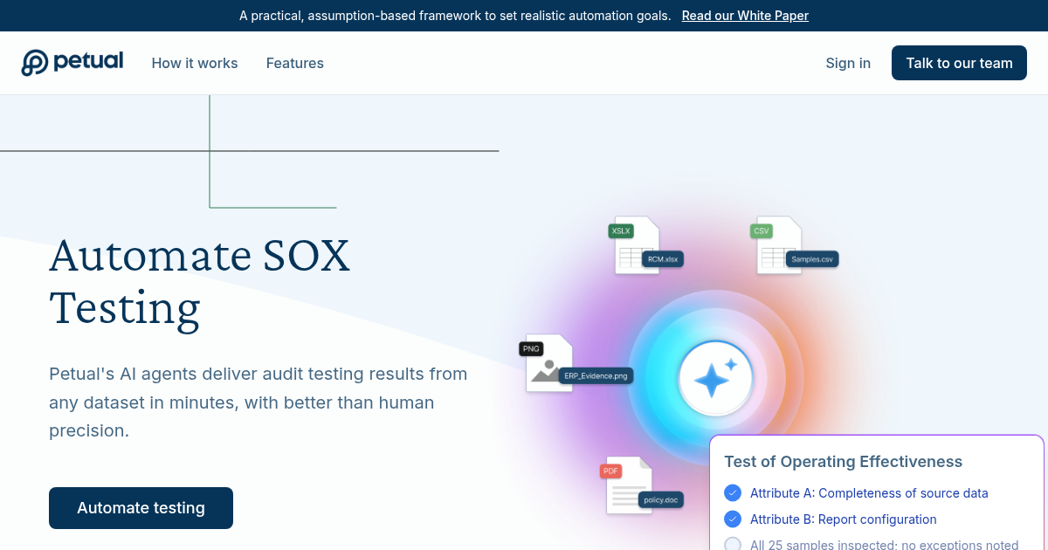Click the Test of Operating Effectiveness heading
1048x550 pixels.
844,462
